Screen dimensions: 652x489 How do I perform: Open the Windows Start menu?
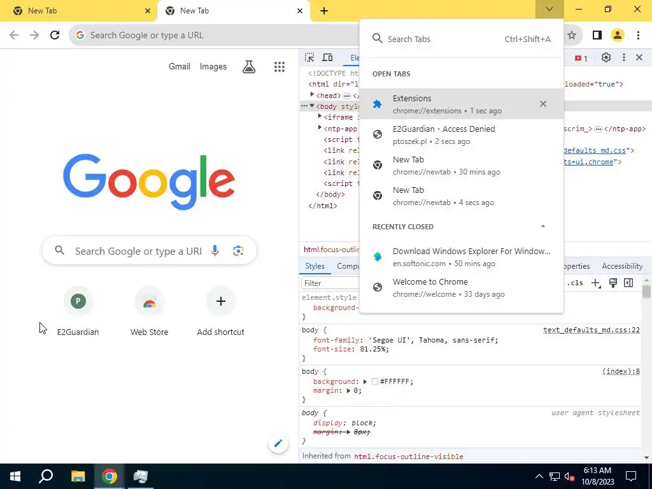click(x=15, y=476)
